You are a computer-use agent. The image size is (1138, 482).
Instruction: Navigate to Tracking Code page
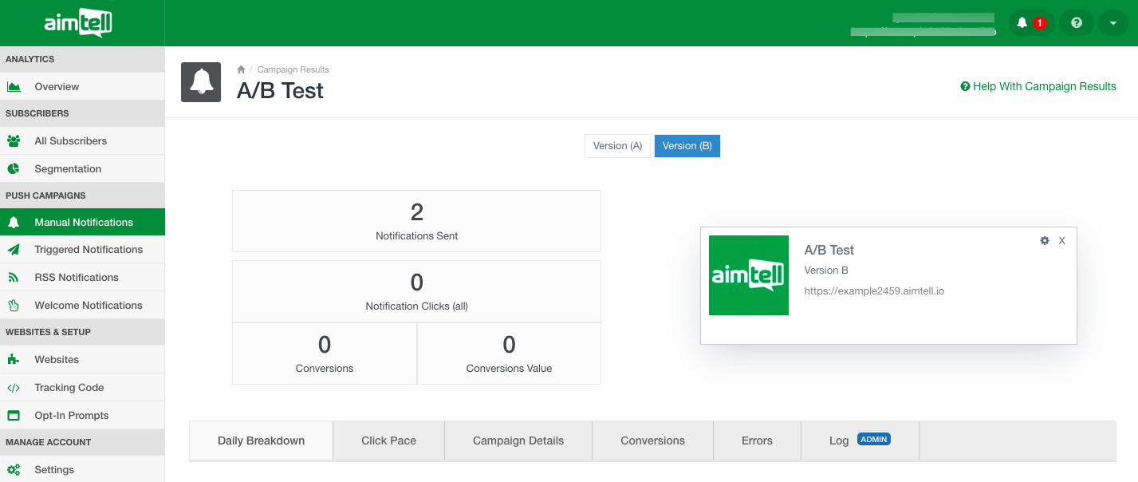click(x=69, y=387)
